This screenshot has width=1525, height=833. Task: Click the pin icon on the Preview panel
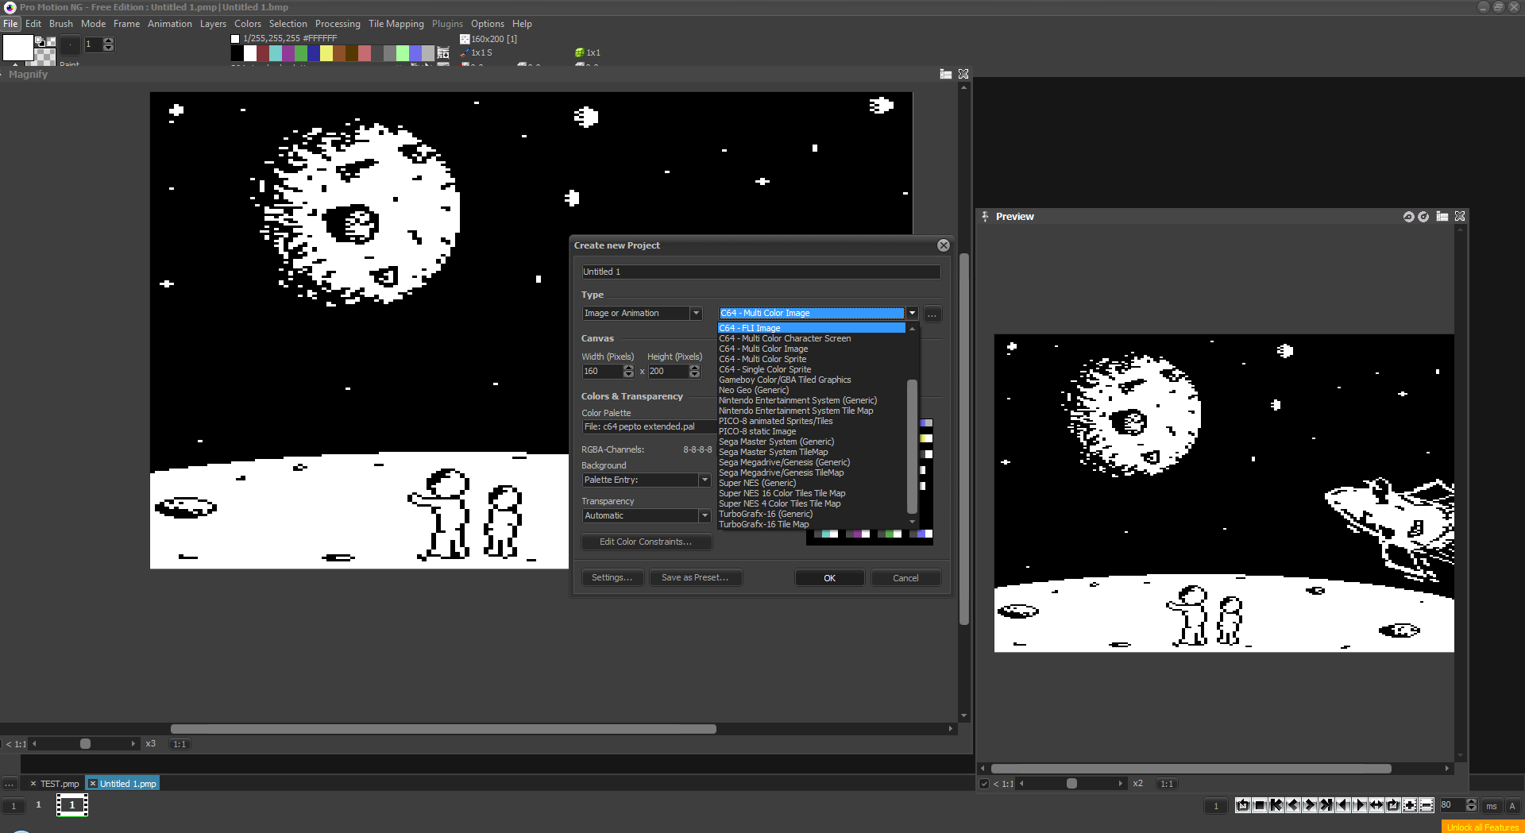point(985,216)
